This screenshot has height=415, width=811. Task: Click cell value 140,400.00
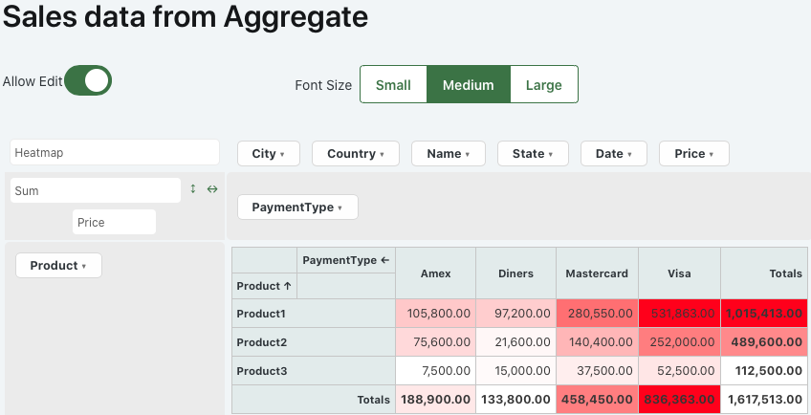click(597, 342)
